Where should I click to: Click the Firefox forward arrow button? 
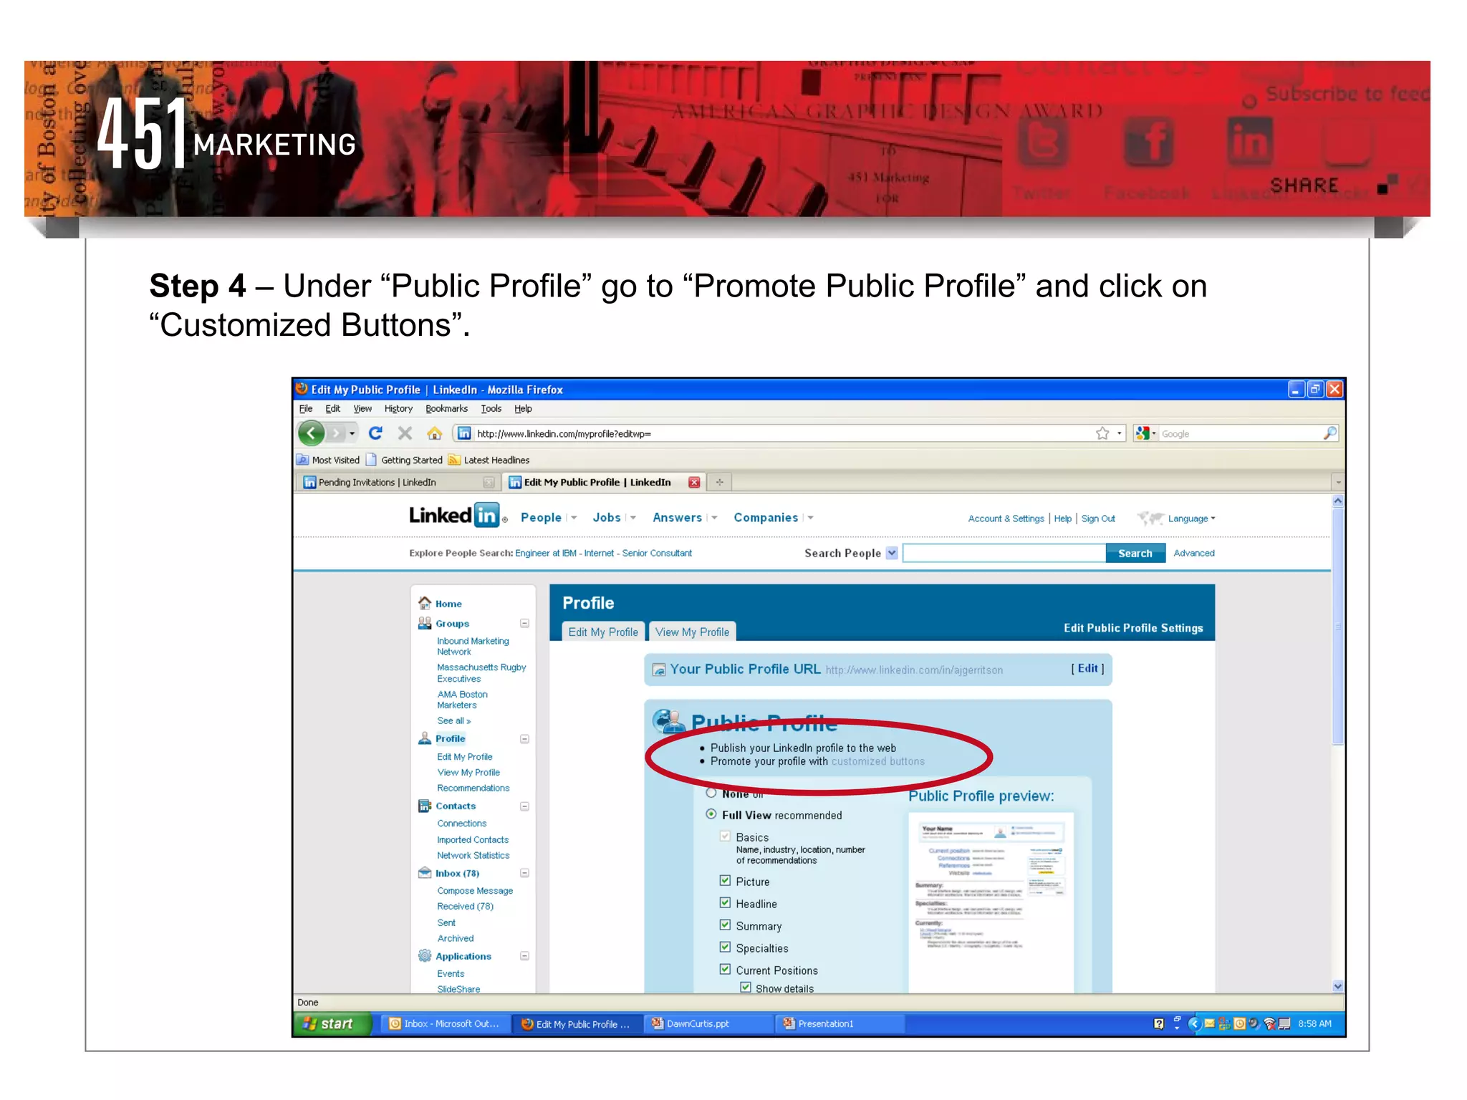click(x=335, y=433)
